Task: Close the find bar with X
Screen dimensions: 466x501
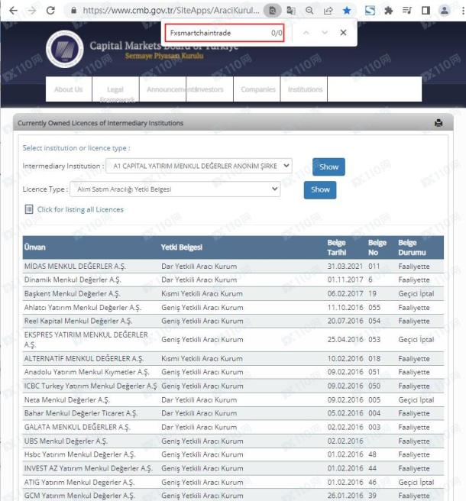Action: [x=343, y=33]
